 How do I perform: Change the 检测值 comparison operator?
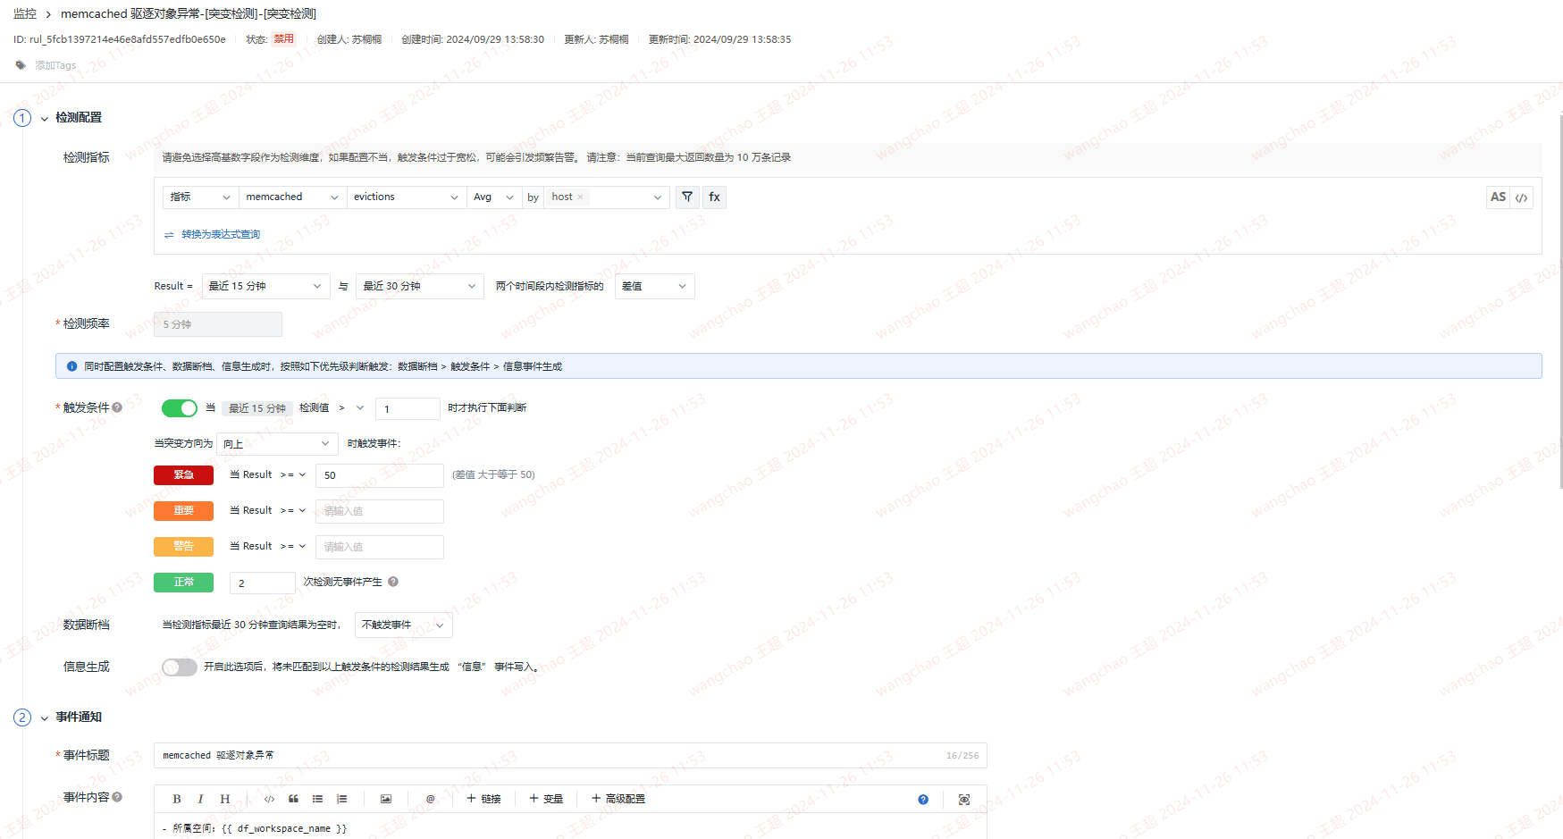pyautogui.click(x=351, y=408)
